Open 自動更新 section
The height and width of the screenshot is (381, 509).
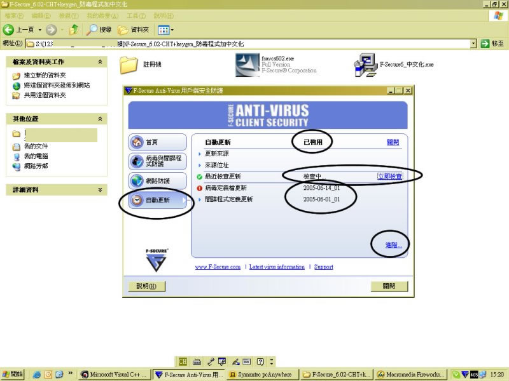(157, 200)
